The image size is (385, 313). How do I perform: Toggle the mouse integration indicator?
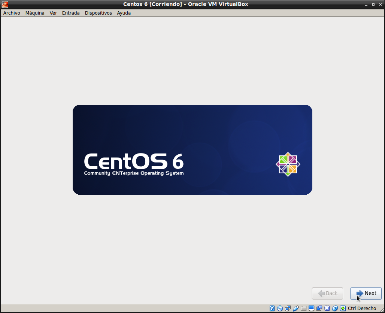[x=335, y=309]
